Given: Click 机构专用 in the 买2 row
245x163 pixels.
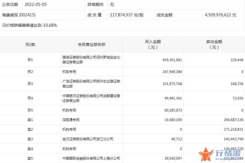Looking at the screenshot, I should coord(69,72).
